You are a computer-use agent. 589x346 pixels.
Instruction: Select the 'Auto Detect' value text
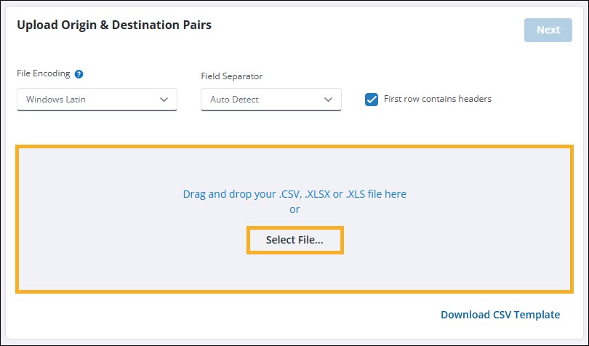pos(234,100)
